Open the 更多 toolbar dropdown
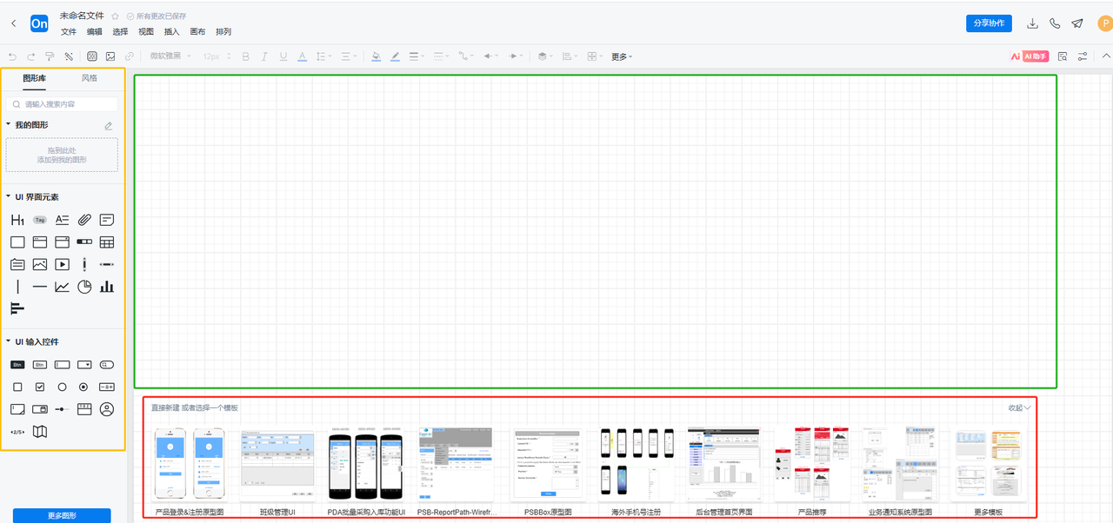This screenshot has width=1113, height=523. point(621,56)
